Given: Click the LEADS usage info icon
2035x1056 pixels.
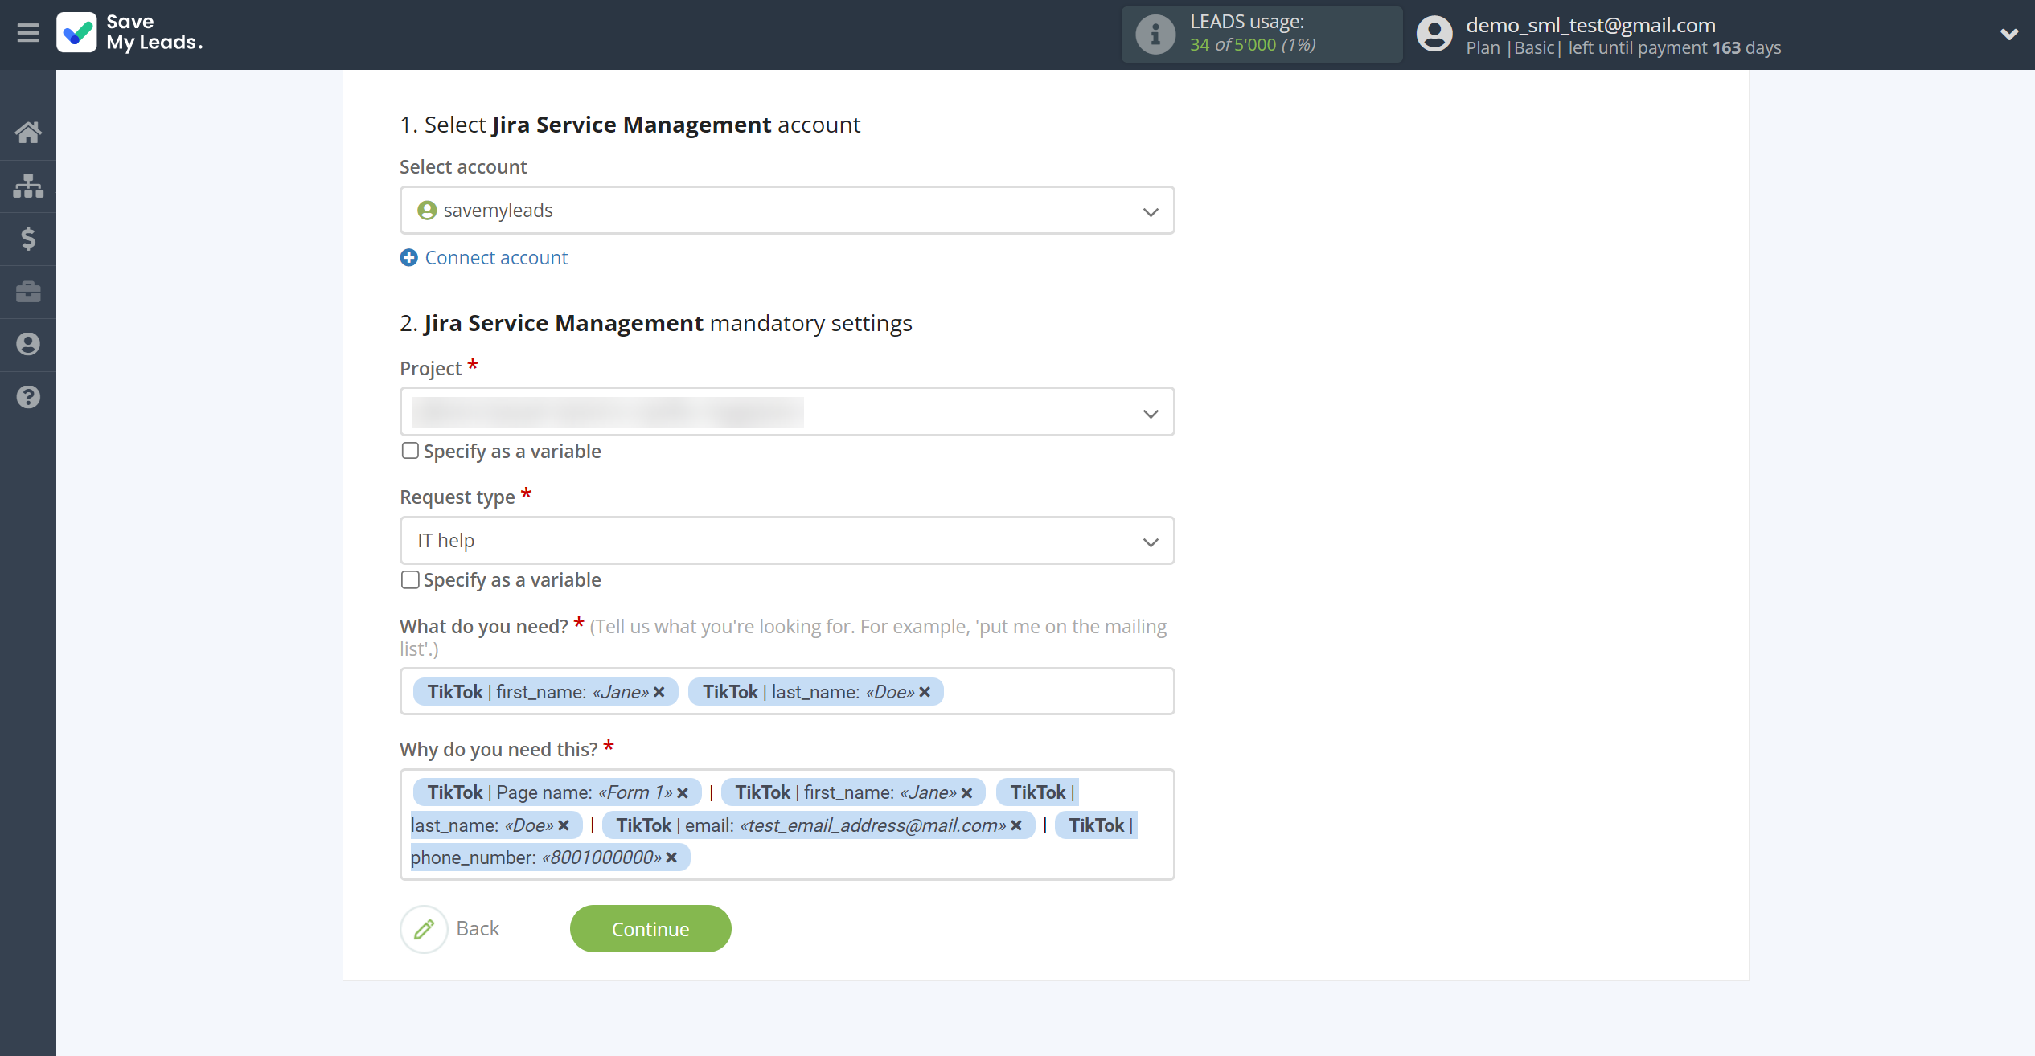Looking at the screenshot, I should [1155, 35].
